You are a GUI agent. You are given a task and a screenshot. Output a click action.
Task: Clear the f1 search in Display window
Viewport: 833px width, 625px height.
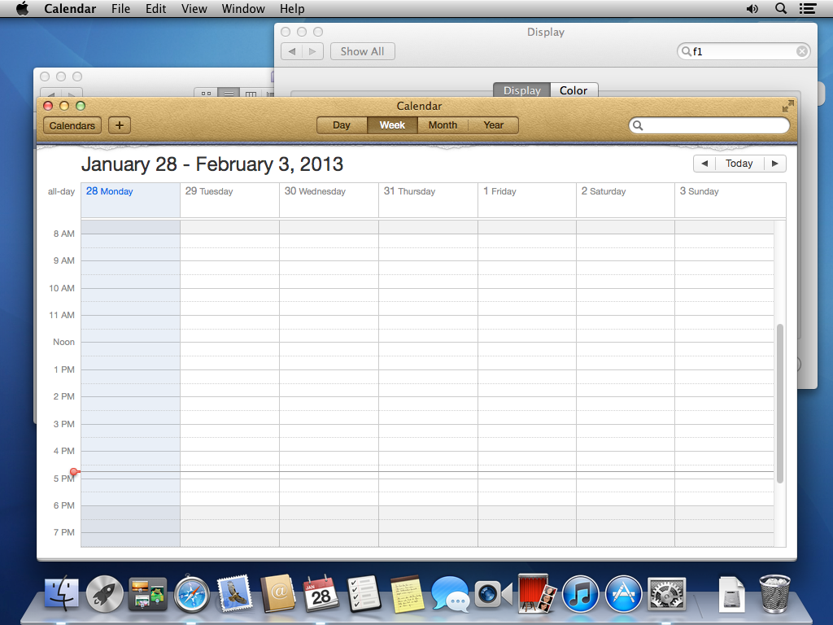[801, 51]
